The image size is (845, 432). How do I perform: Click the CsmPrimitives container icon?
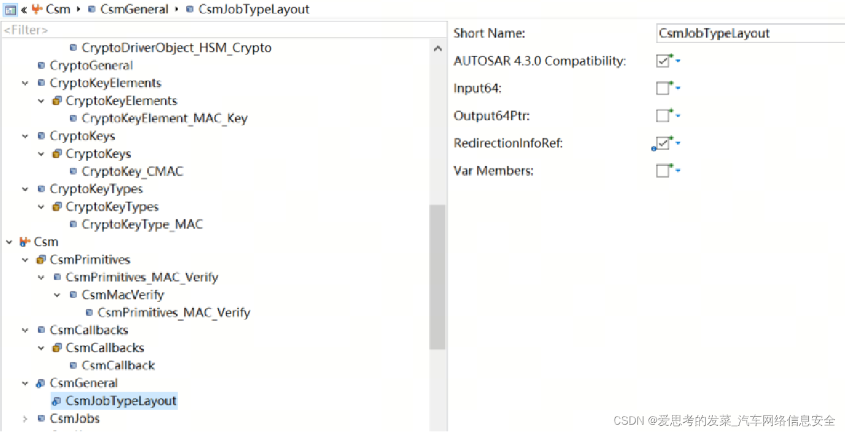[x=40, y=259]
